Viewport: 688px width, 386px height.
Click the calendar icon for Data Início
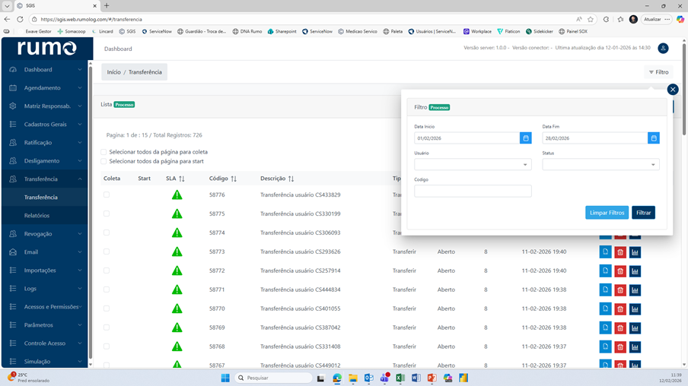coord(525,138)
